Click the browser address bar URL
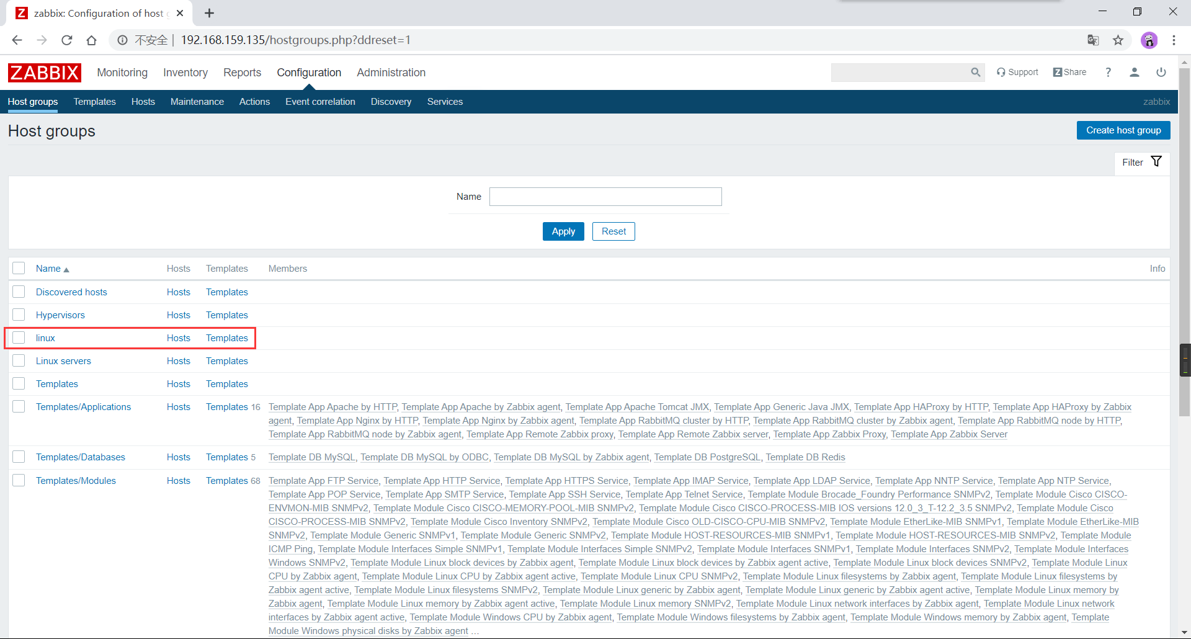The width and height of the screenshot is (1191, 639). pos(295,40)
